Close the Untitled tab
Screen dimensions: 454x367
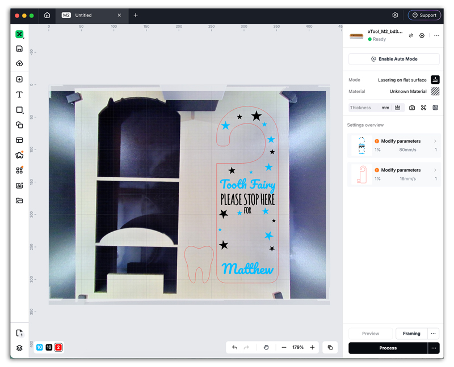119,15
